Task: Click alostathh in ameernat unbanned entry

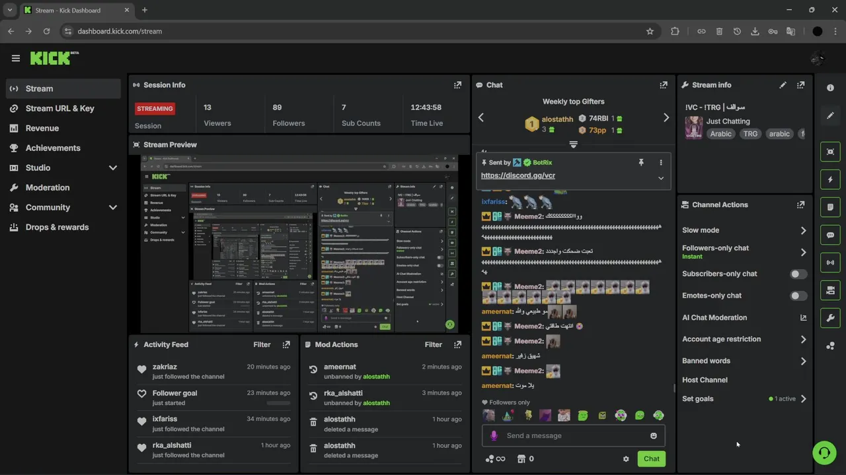Action: tap(376, 377)
